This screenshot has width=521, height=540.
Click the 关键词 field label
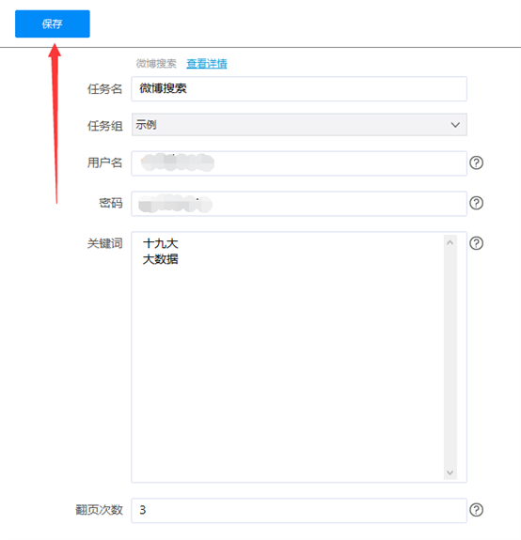coord(104,243)
